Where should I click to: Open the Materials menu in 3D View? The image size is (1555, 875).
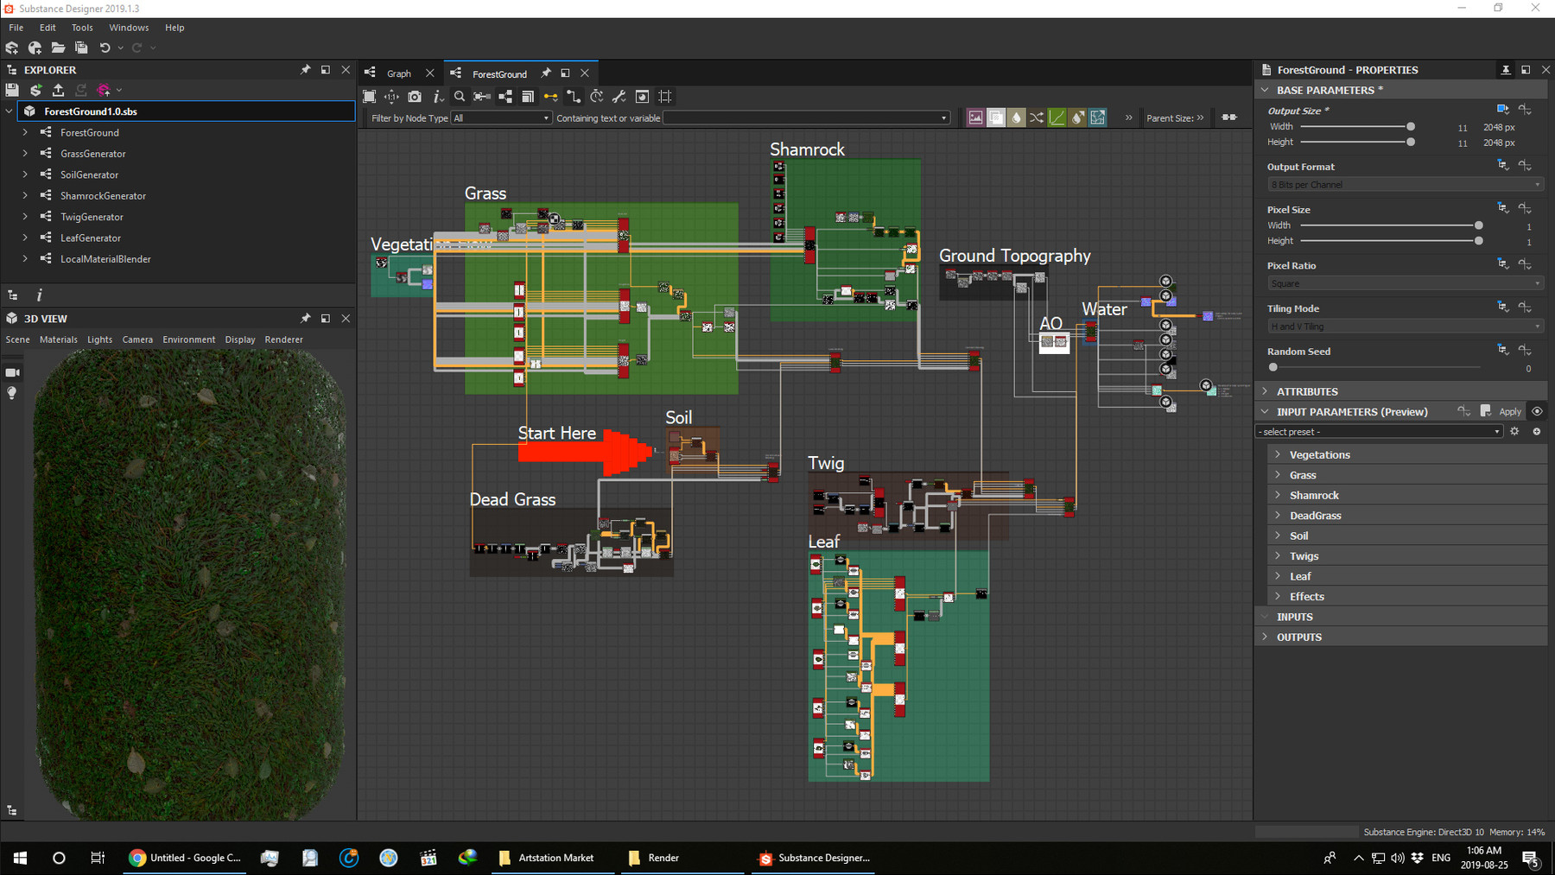58,339
